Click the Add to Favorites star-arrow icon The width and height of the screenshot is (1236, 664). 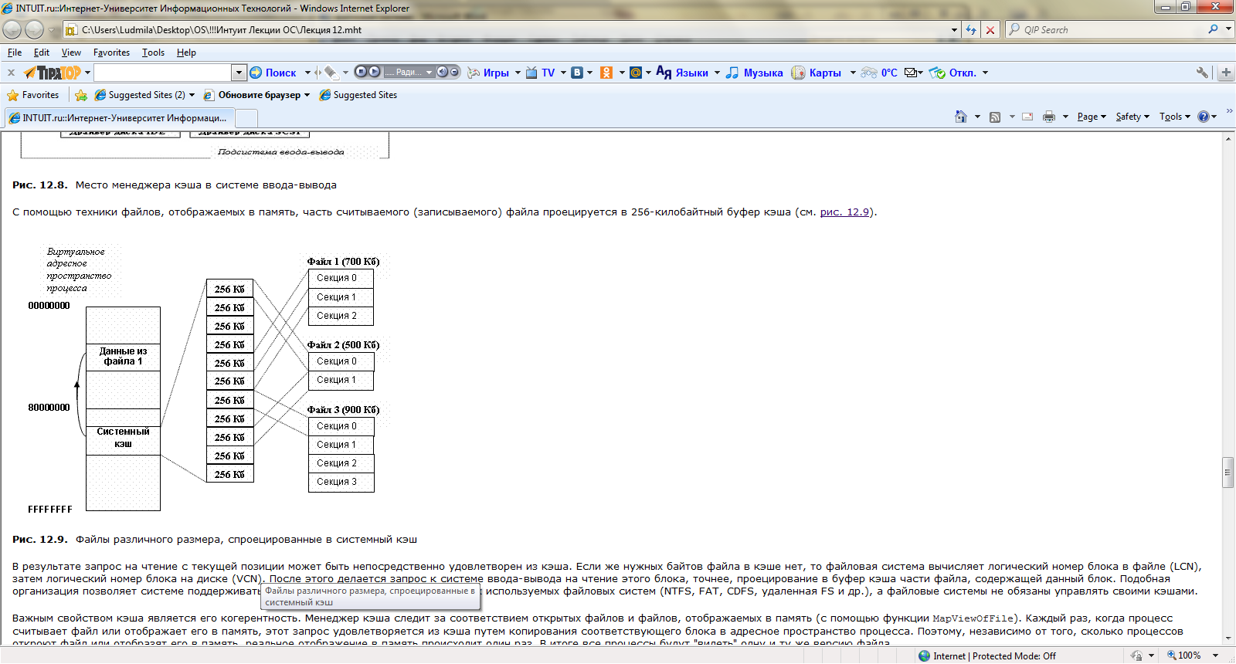point(81,95)
